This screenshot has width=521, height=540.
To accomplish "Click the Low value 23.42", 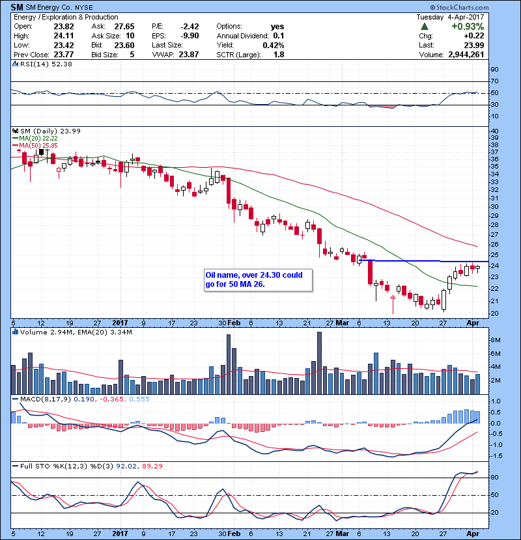I will tap(64, 45).
